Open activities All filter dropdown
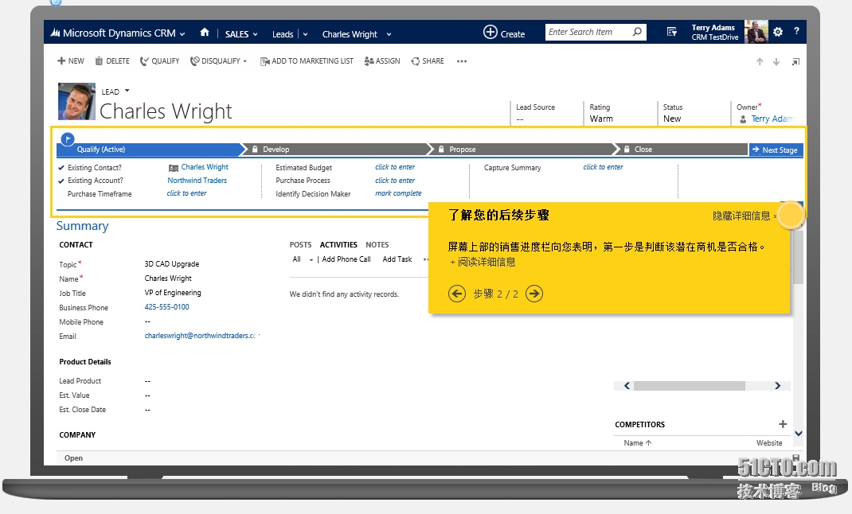 (311, 260)
